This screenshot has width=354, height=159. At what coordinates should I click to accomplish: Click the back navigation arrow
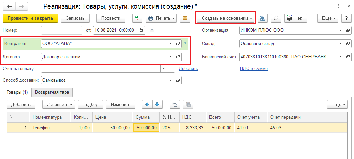(9, 6)
